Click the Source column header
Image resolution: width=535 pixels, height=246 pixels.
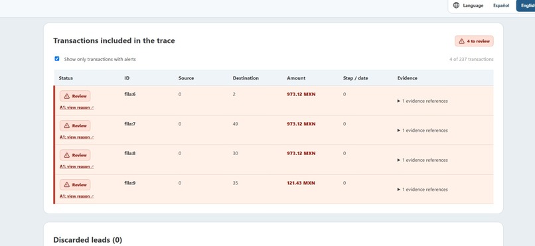(x=186, y=78)
